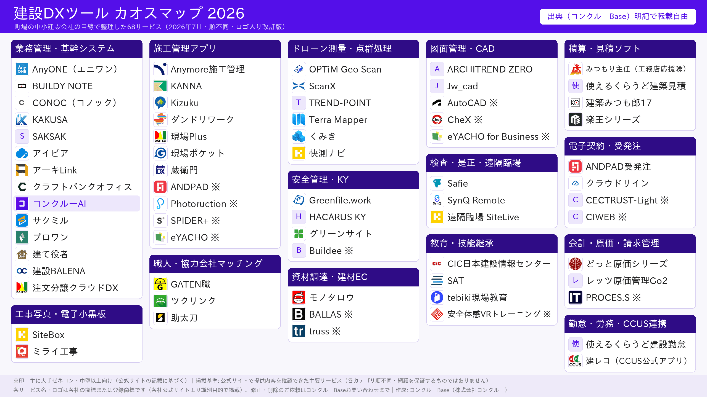Viewport: 707px width, 397px height.
Task: Click the 建て役者 house logo
Action: pos(22,254)
